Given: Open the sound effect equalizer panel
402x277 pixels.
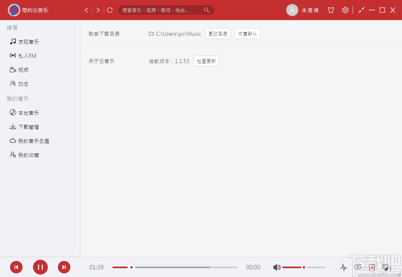Looking at the screenshot, I should tap(344, 267).
